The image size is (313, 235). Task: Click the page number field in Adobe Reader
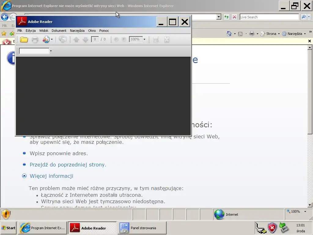[95, 39]
